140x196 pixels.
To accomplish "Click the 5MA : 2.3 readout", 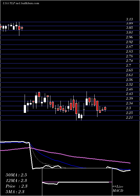I will (x=15, y=192).
